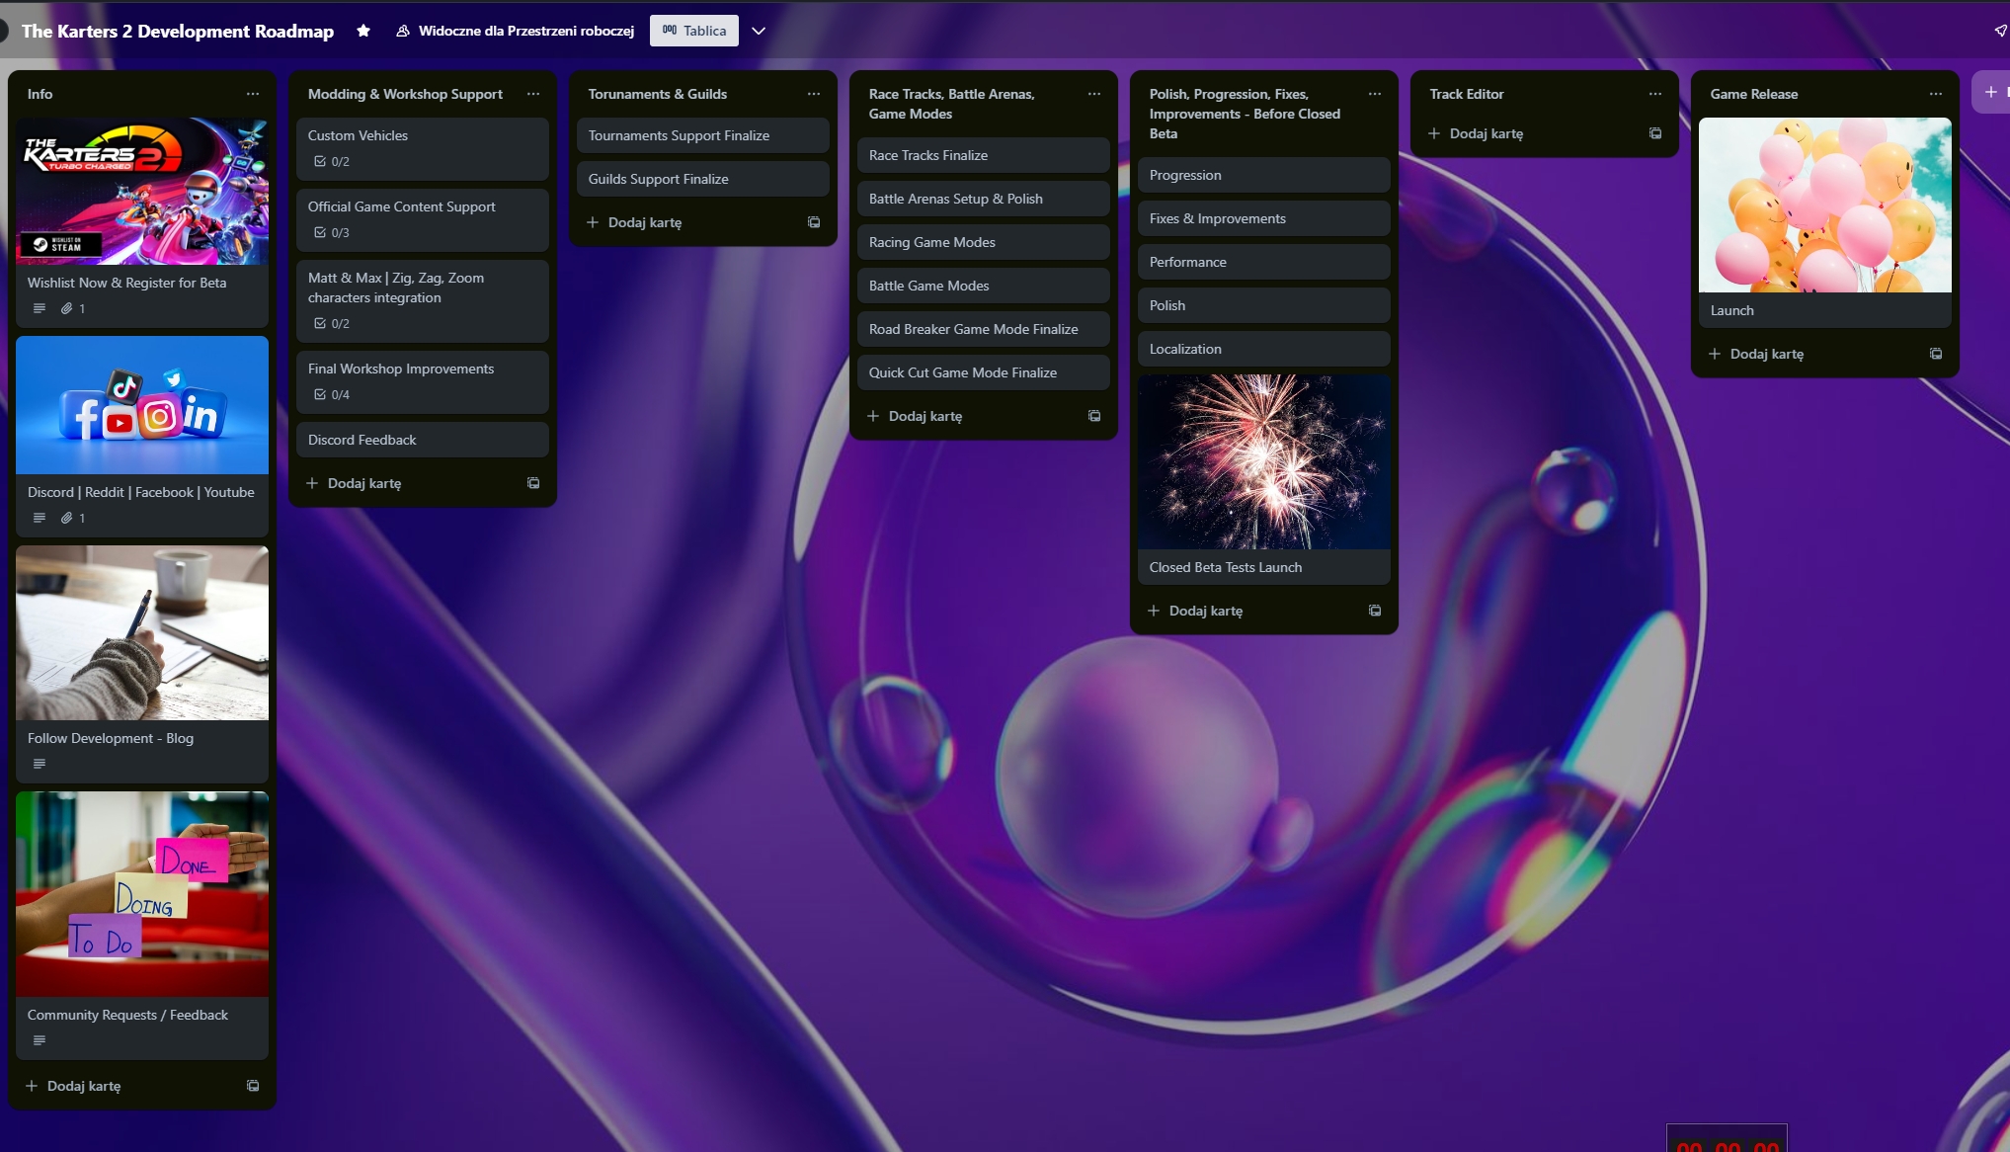Open Race Tracks, Battle Arenas list menu
2010x1152 pixels.
(1094, 94)
